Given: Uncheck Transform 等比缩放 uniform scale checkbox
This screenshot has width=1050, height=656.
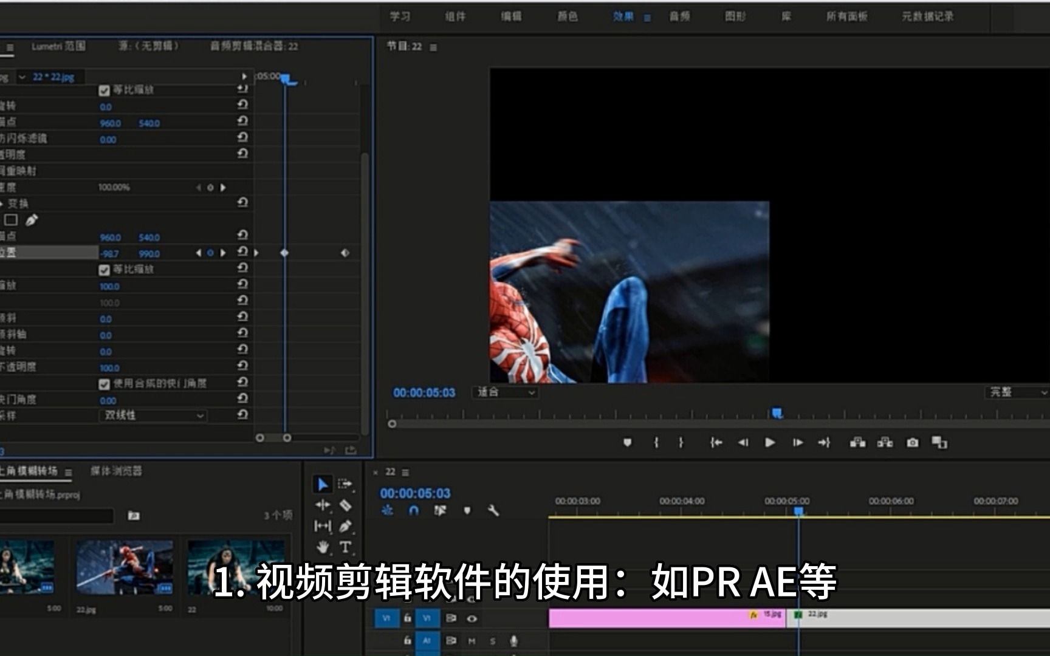Looking at the screenshot, I should point(104,270).
